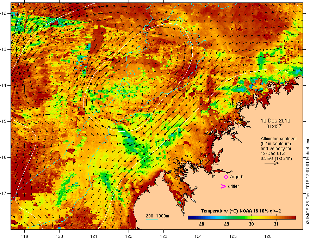Image resolution: width=310 pixels, height=240 pixels.
Task: Click the velocity scale reference arrow
Action: 272,163
